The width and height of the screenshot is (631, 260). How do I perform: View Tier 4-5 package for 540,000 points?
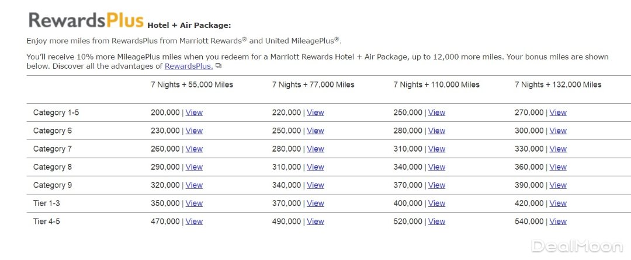[558, 222]
